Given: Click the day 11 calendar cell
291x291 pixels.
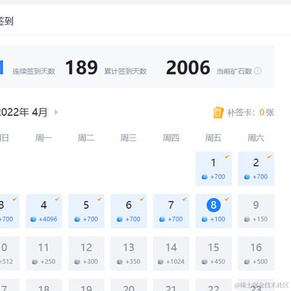Looking at the screenshot, I should point(44,254).
